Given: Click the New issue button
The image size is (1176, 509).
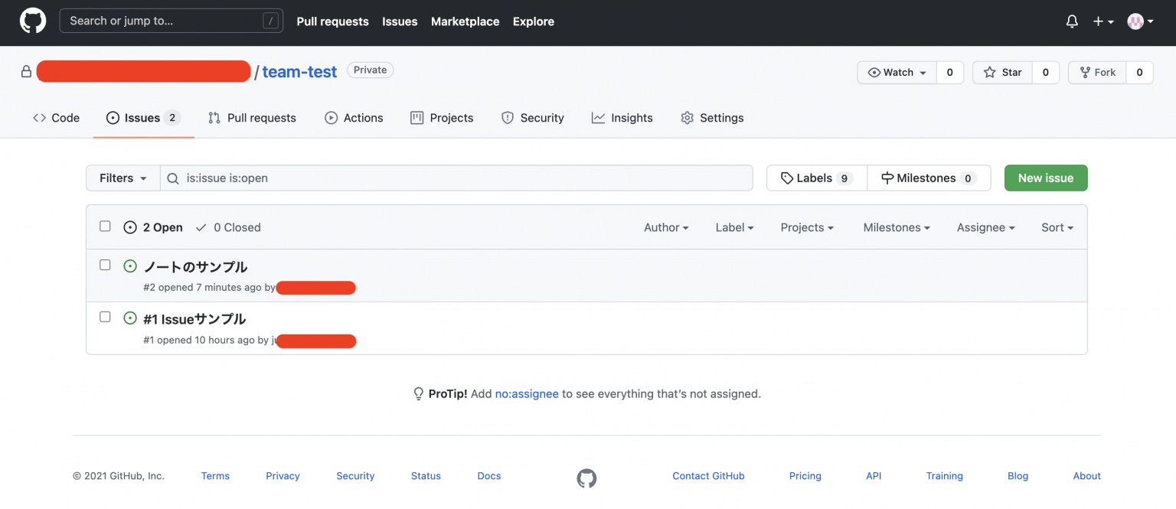Looking at the screenshot, I should point(1045,178).
